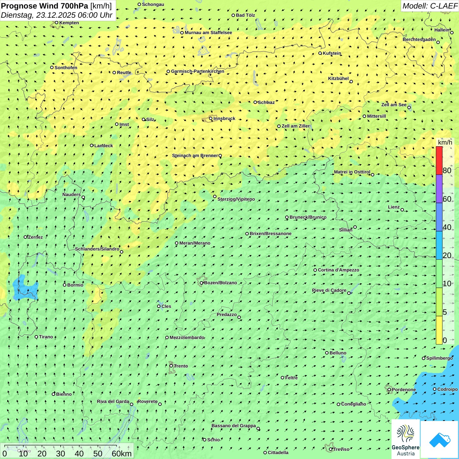The image size is (459, 459).
Task: Click the Pordenone city marker
Action: point(389,390)
